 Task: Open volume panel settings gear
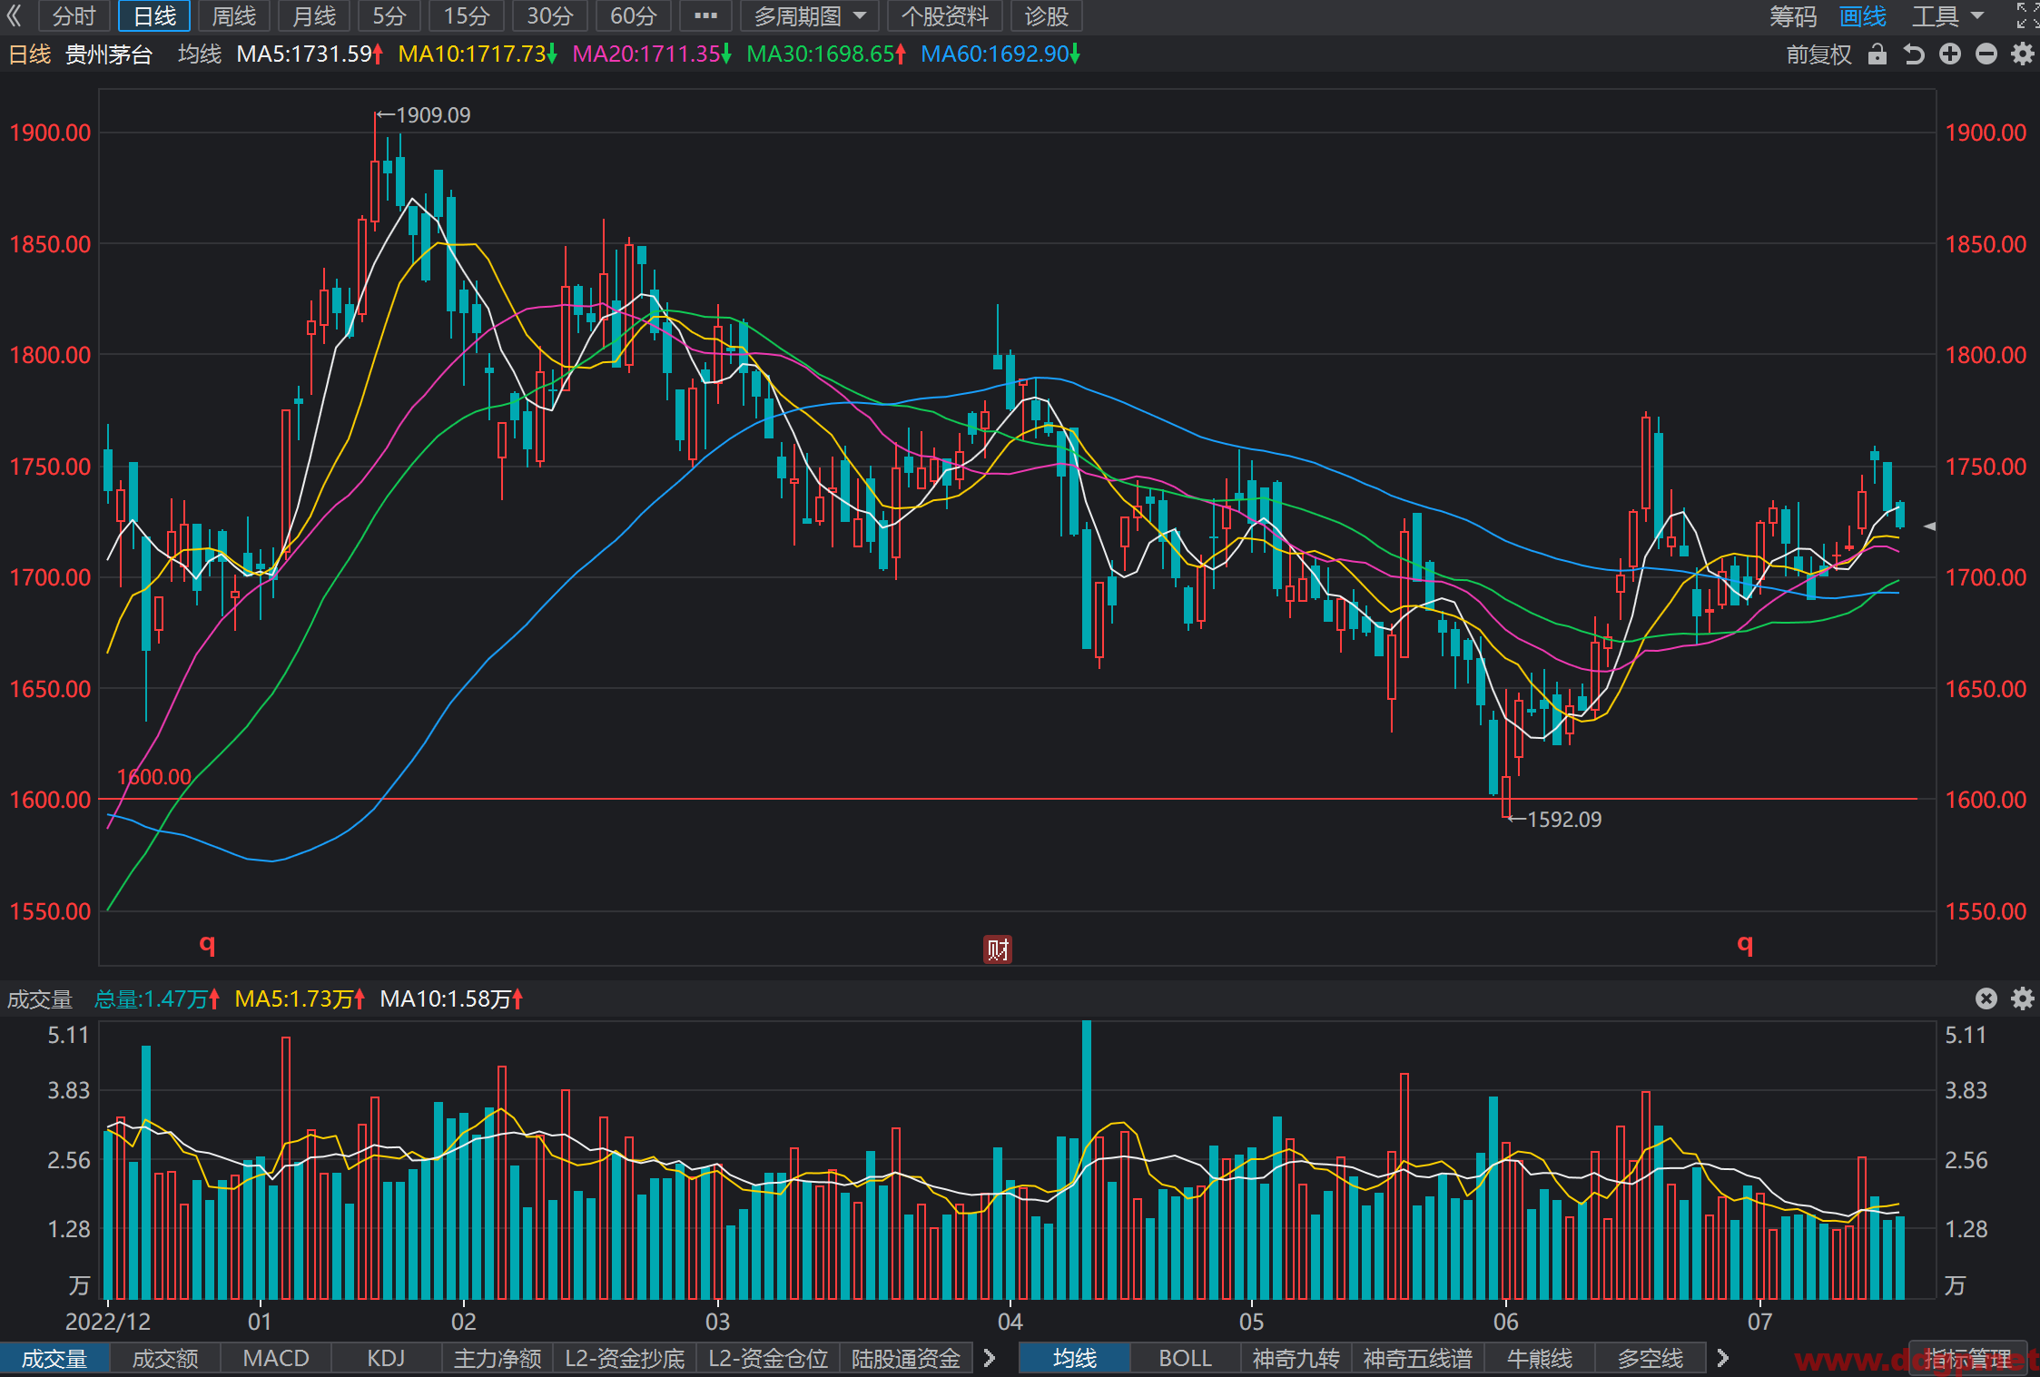tap(2023, 998)
